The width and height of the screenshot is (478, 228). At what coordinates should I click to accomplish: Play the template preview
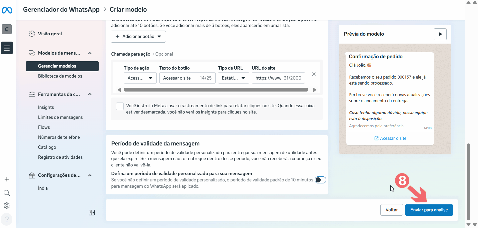[x=440, y=34]
